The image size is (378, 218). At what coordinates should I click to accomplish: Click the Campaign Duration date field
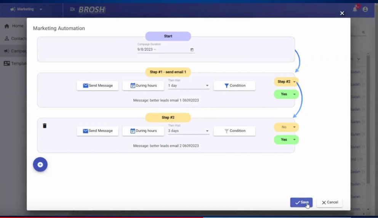click(x=162, y=50)
